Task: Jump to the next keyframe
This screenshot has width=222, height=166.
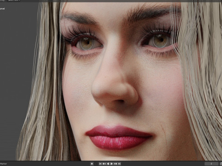Action: (116, 164)
